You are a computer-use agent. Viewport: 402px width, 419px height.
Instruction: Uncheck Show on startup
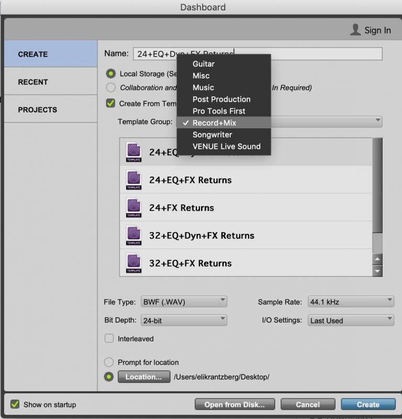15,404
